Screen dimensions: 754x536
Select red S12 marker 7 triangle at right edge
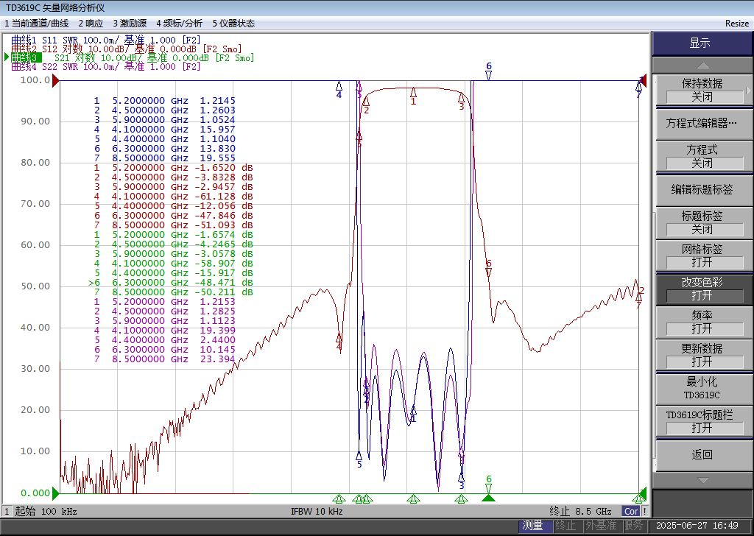[638, 297]
